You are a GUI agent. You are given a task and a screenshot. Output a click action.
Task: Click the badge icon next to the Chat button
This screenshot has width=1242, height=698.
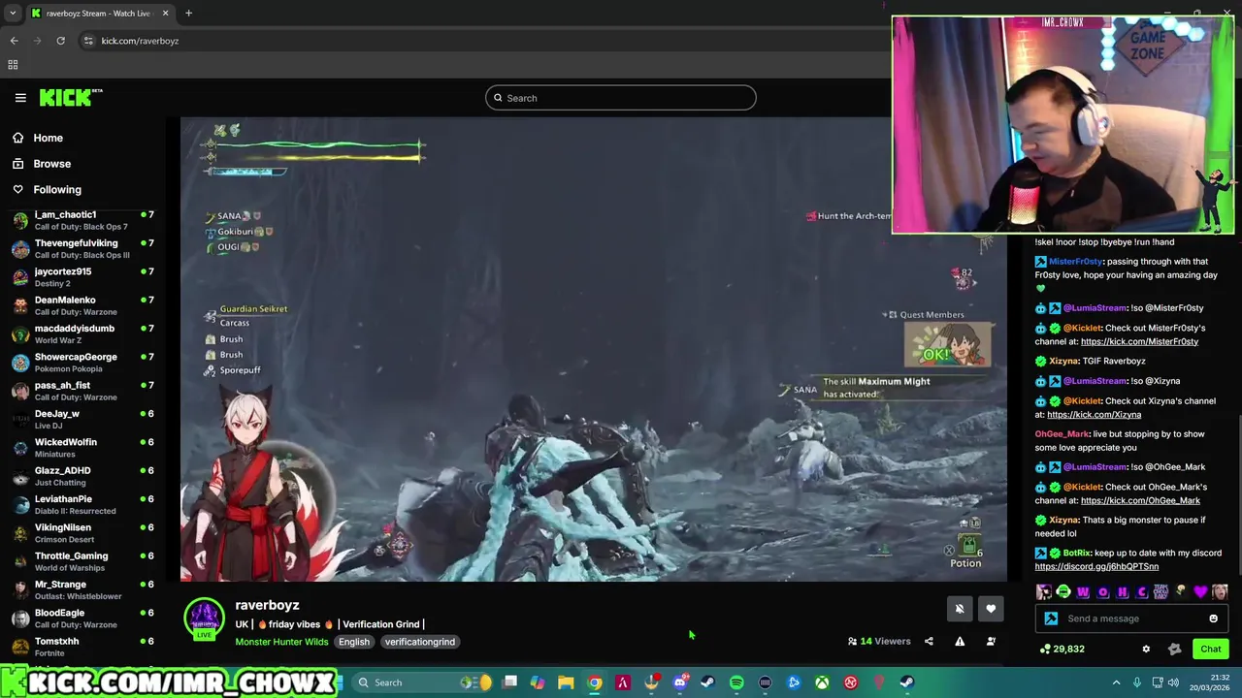(1174, 649)
